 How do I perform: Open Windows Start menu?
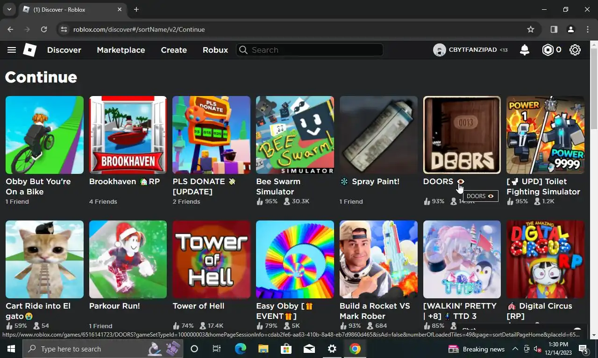(x=11, y=349)
